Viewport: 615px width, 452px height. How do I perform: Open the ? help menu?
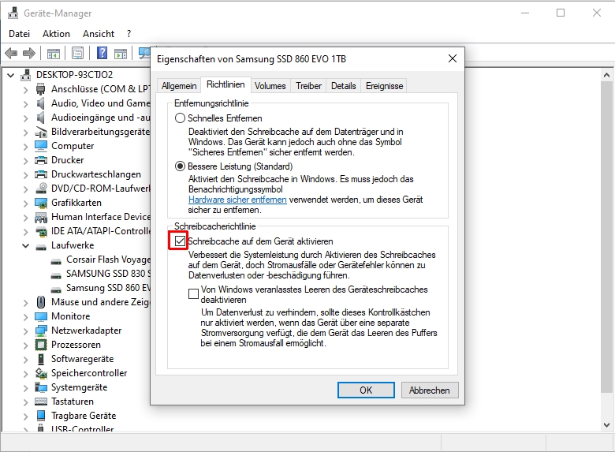tap(129, 34)
